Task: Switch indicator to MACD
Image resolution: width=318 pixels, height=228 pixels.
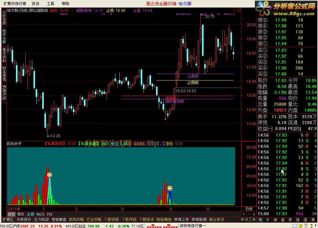Action: tap(40, 214)
